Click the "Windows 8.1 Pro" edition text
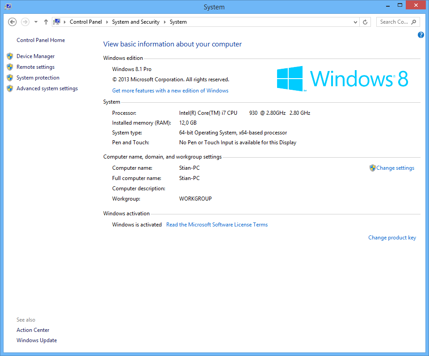Screen dimensions: 429x356 click(131, 69)
